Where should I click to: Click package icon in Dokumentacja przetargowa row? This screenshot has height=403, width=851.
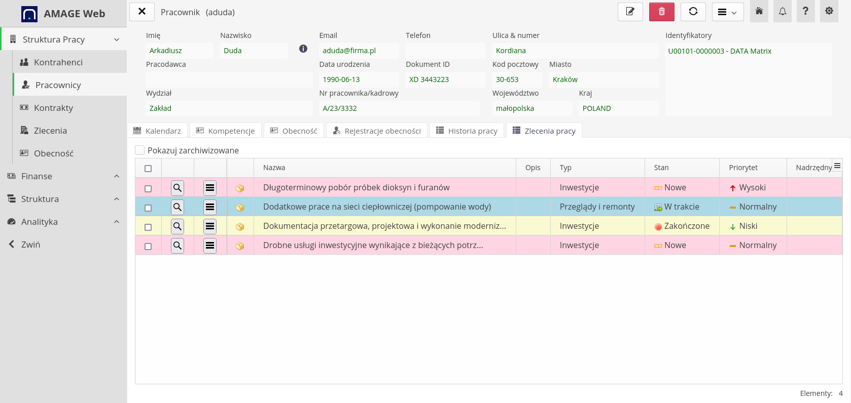point(240,227)
